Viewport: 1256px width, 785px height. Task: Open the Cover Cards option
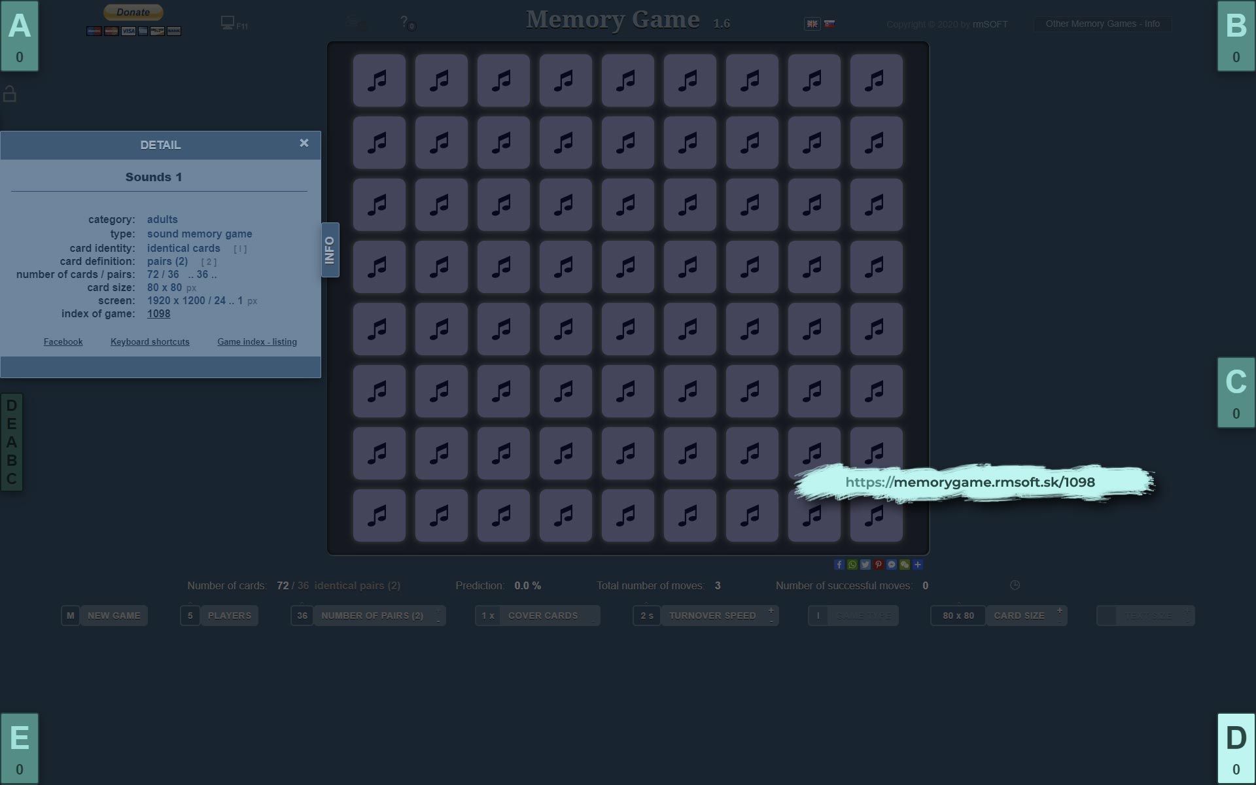tap(542, 616)
